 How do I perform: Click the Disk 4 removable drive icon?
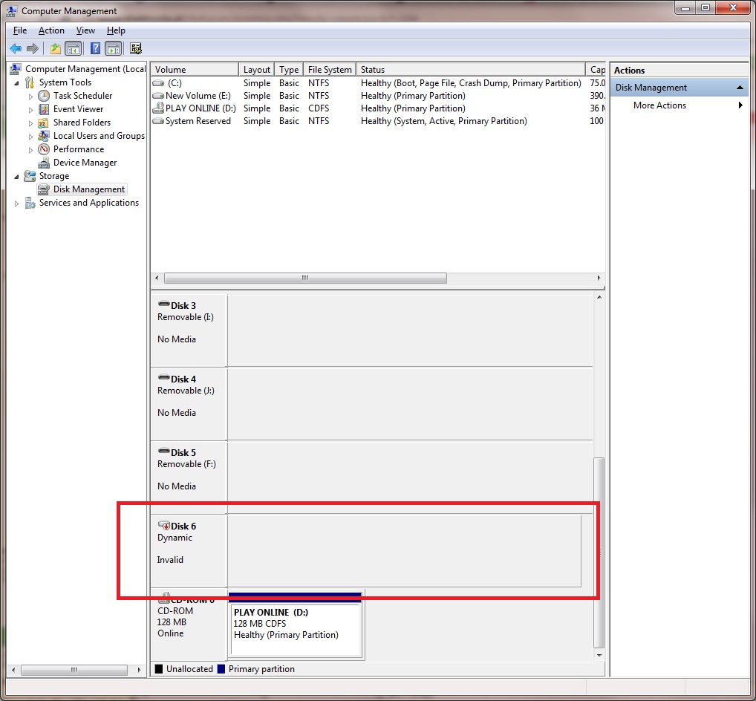(164, 377)
